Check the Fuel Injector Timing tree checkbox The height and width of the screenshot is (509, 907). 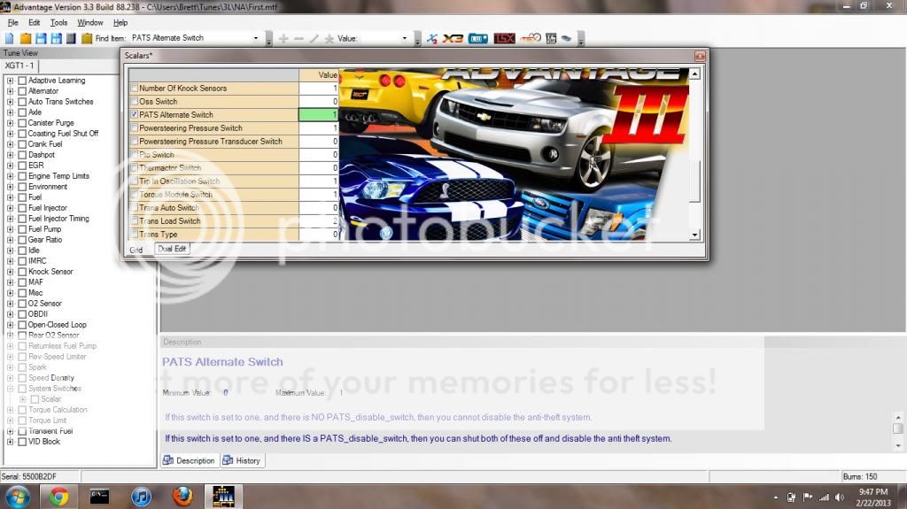point(22,219)
